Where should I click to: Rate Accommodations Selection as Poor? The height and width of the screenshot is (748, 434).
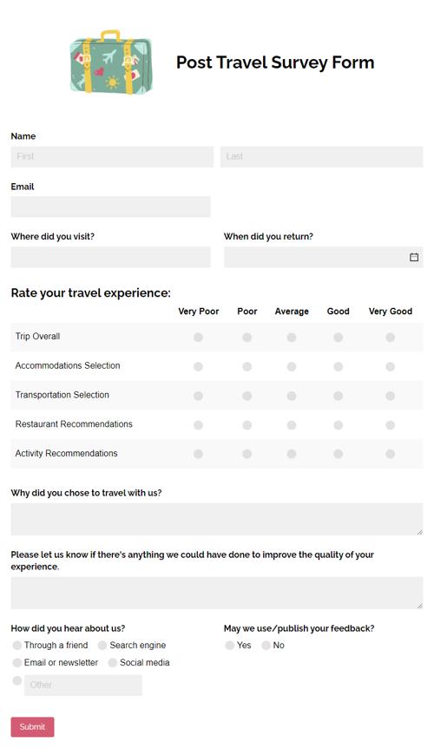click(247, 366)
